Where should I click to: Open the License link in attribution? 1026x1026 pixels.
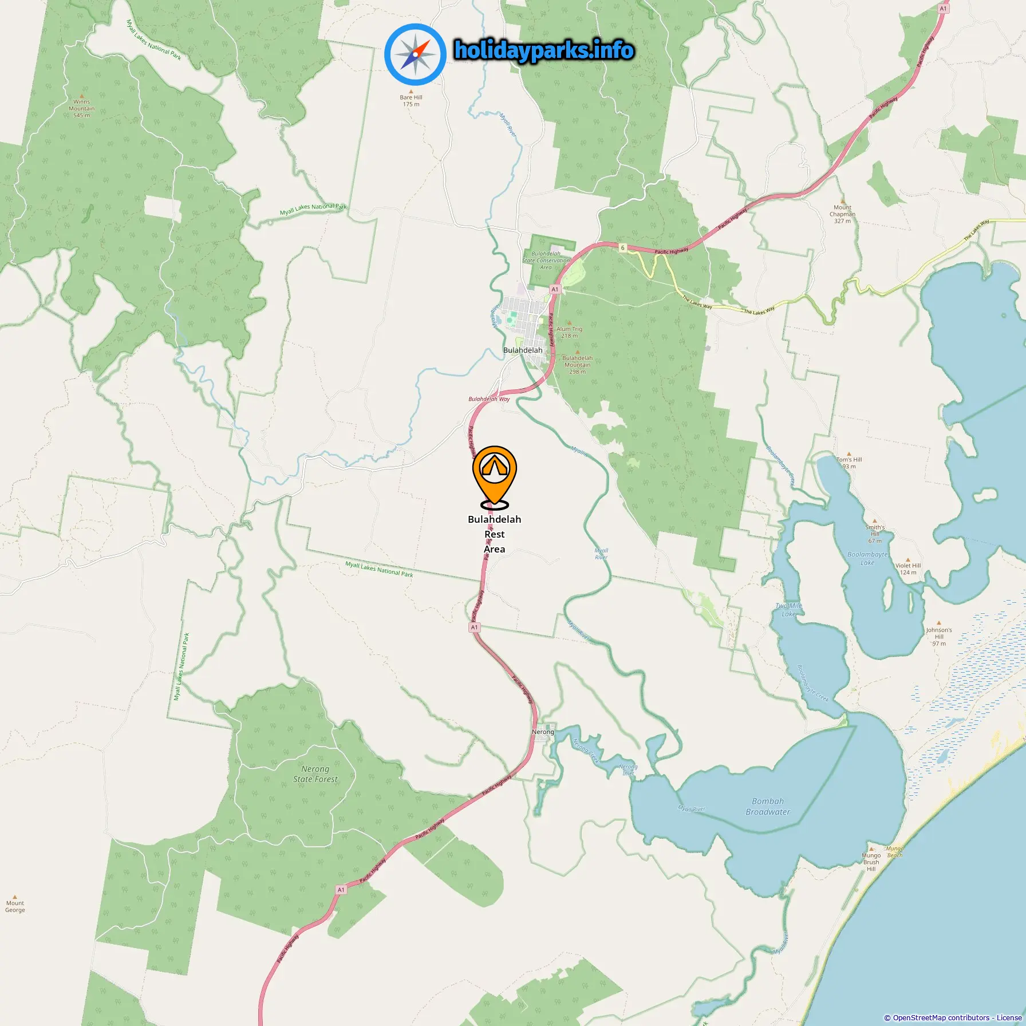(x=1009, y=1017)
